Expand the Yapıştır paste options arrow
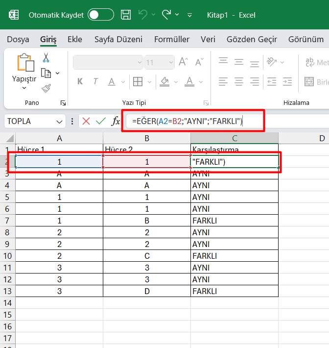This screenshot has height=348, width=329. tap(23, 88)
